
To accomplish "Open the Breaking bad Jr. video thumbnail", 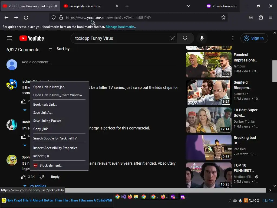I will click(x=209, y=148).
